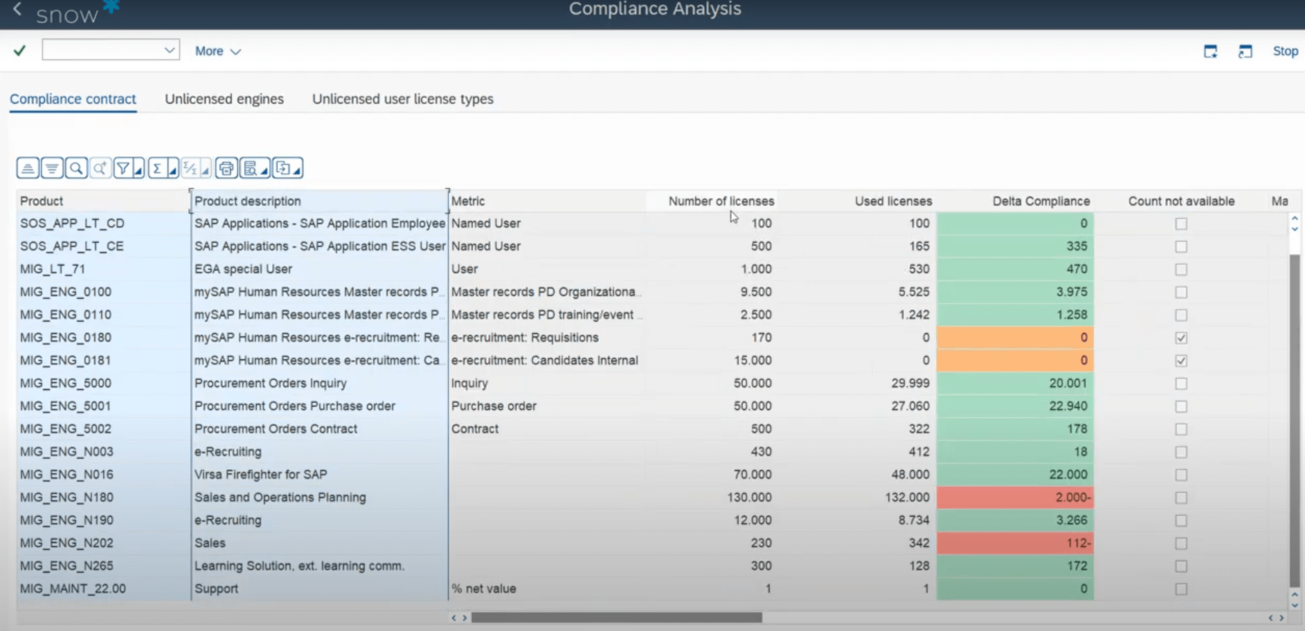The width and height of the screenshot is (1305, 631).
Task: Click the Find Next icon
Action: pyautogui.click(x=100, y=167)
